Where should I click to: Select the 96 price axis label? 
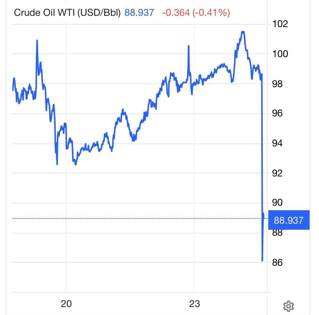pos(277,113)
